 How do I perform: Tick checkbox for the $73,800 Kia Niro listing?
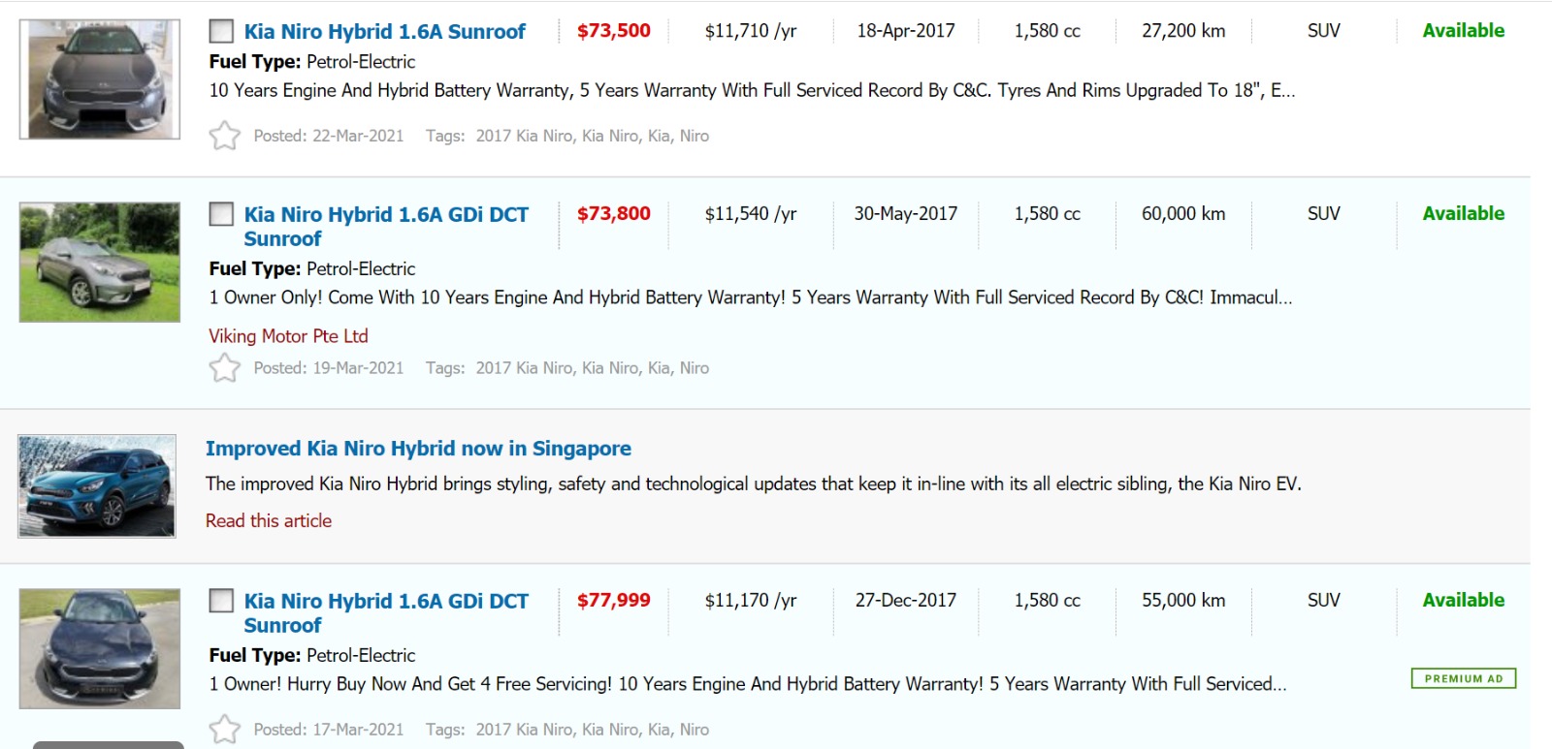(221, 214)
